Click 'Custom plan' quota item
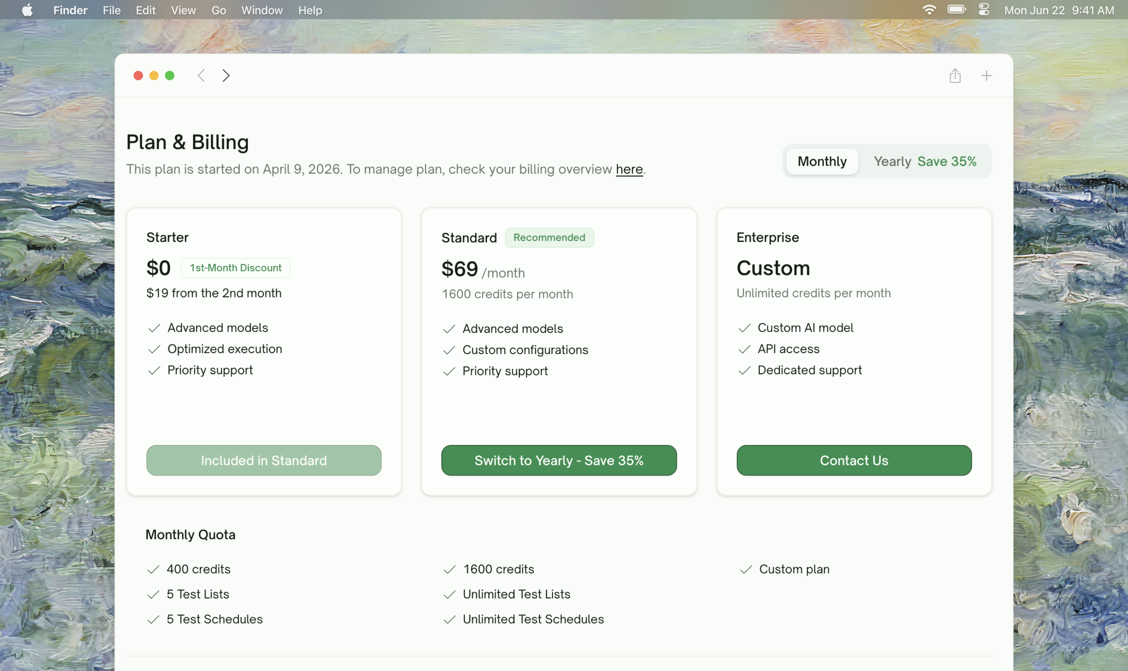 coord(794,569)
